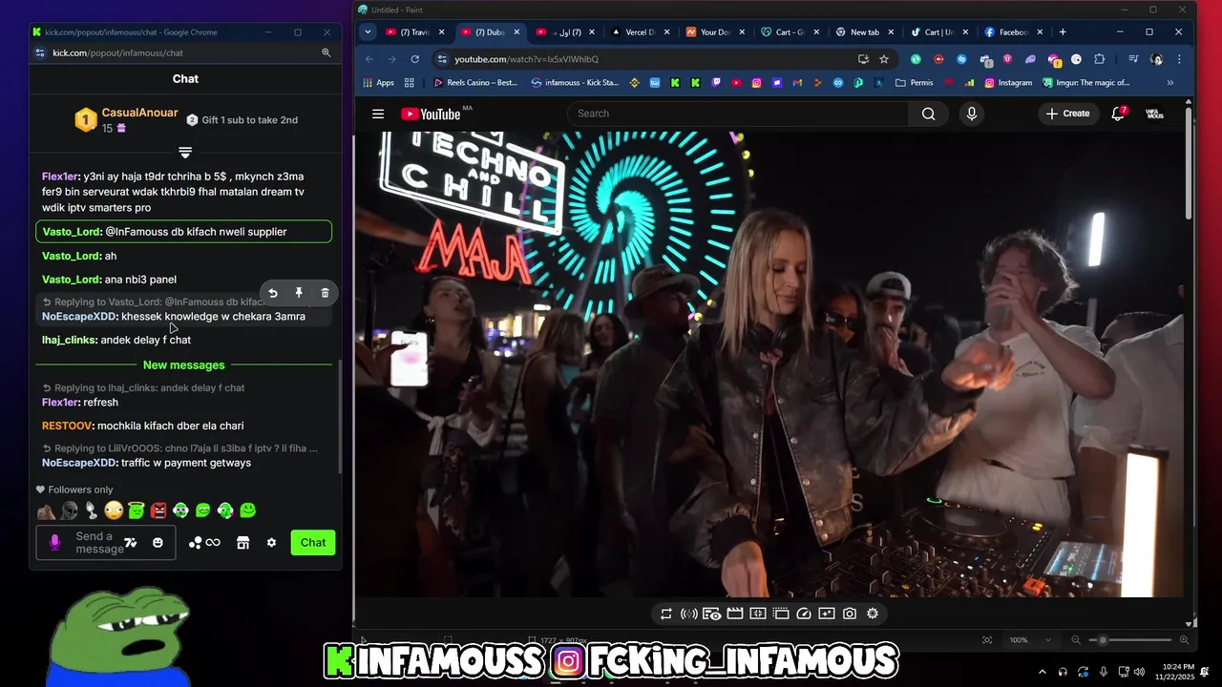Open the system tray microphone icon
This screenshot has height=687, width=1222.
[1104, 672]
